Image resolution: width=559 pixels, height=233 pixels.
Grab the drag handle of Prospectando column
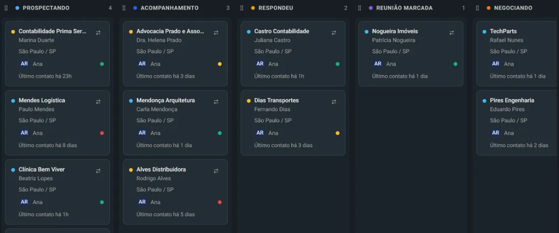(x=6, y=8)
